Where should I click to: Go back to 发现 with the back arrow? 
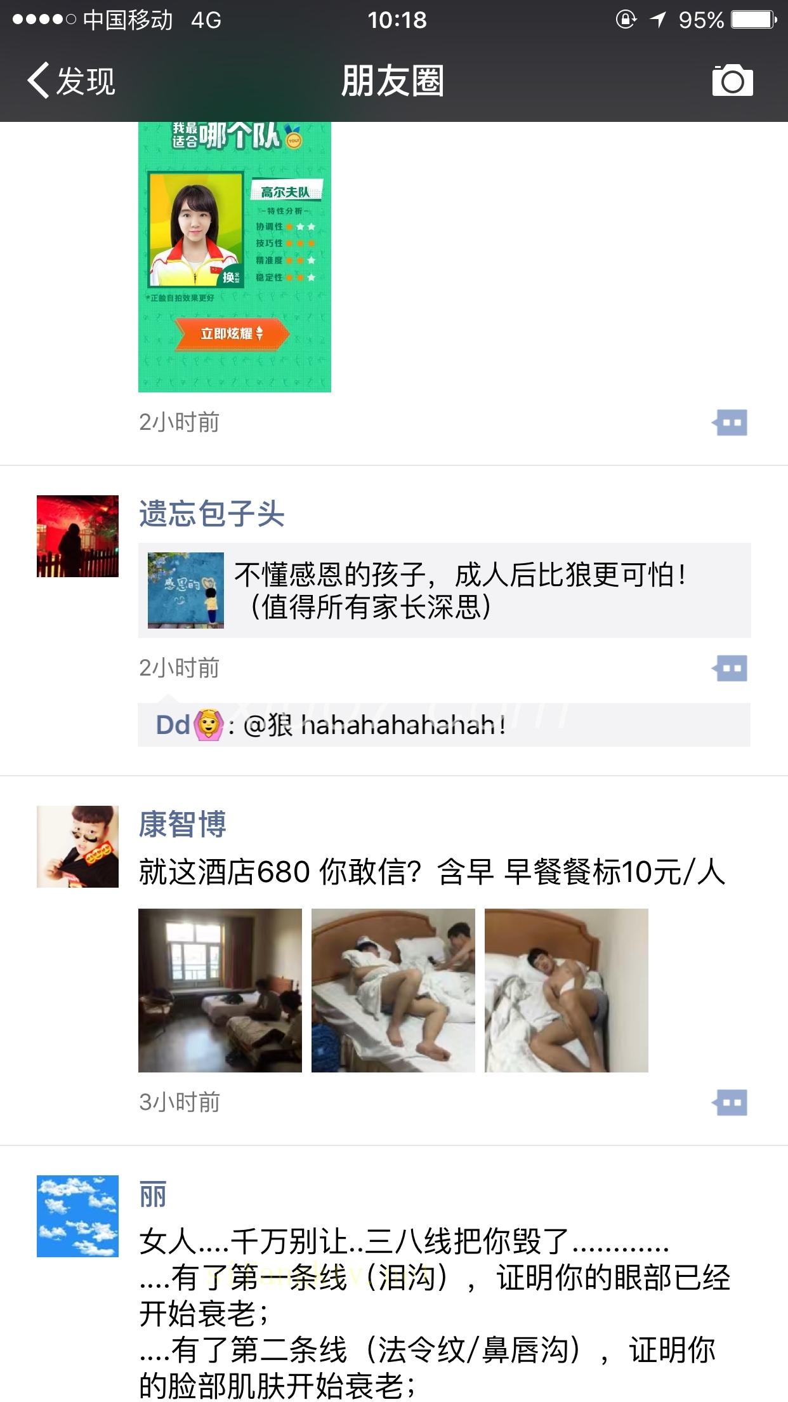(38, 81)
